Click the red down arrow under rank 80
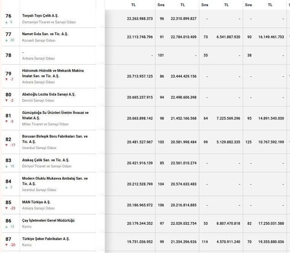 coord(6,100)
